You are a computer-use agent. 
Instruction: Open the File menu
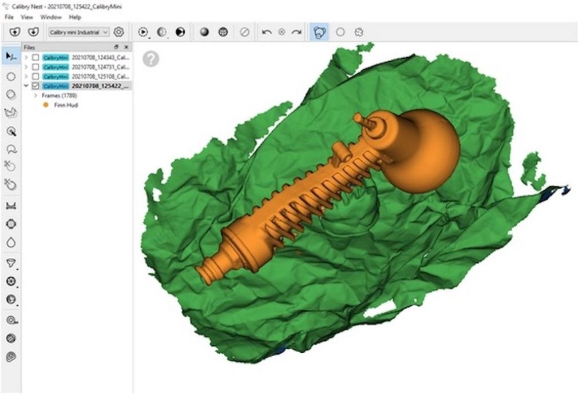(9, 17)
